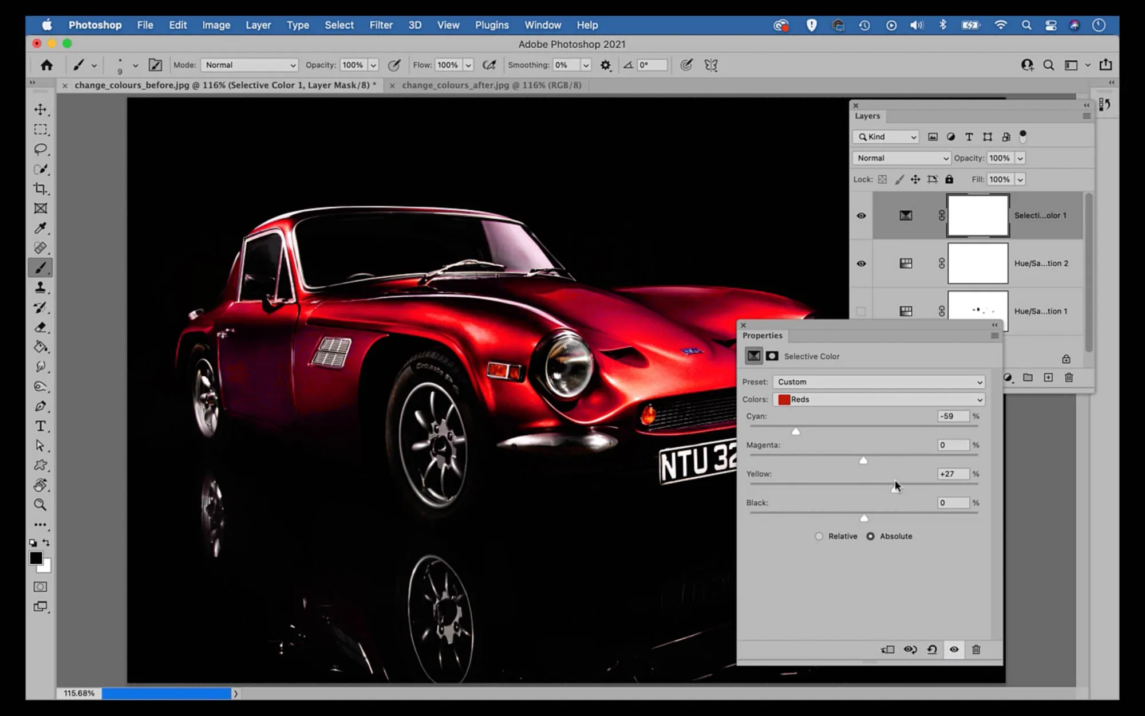Select the Path Selection tool
The image size is (1145, 716).
point(40,446)
